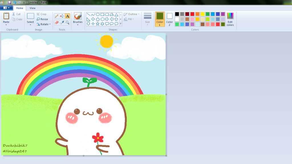This screenshot has height=164, width=292.
Task: Select the Fill with color bucket tool
Action: pos(62,16)
